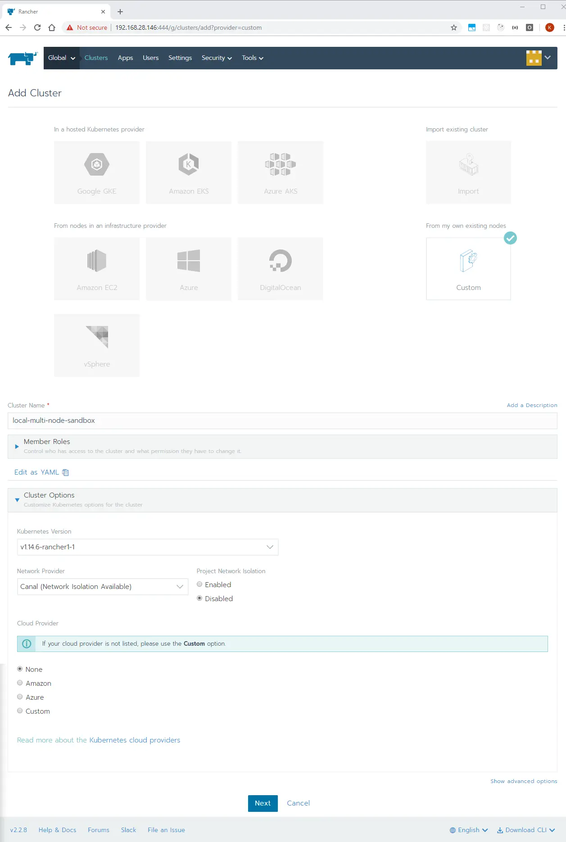Open the user menu chevron

pos(548,58)
